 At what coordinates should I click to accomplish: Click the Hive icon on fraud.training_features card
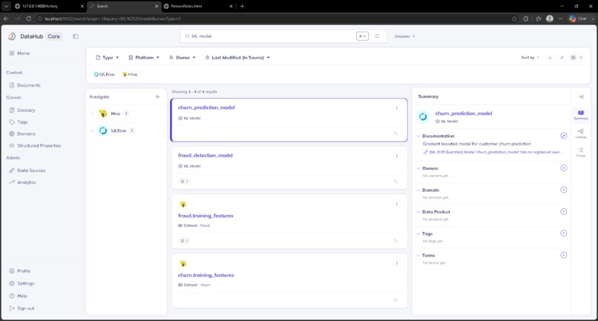pyautogui.click(x=183, y=205)
